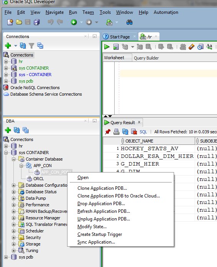This screenshot has width=217, height=267.
Task: Add new connection with green plus in Connections panel
Action: pyautogui.click(x=8, y=46)
